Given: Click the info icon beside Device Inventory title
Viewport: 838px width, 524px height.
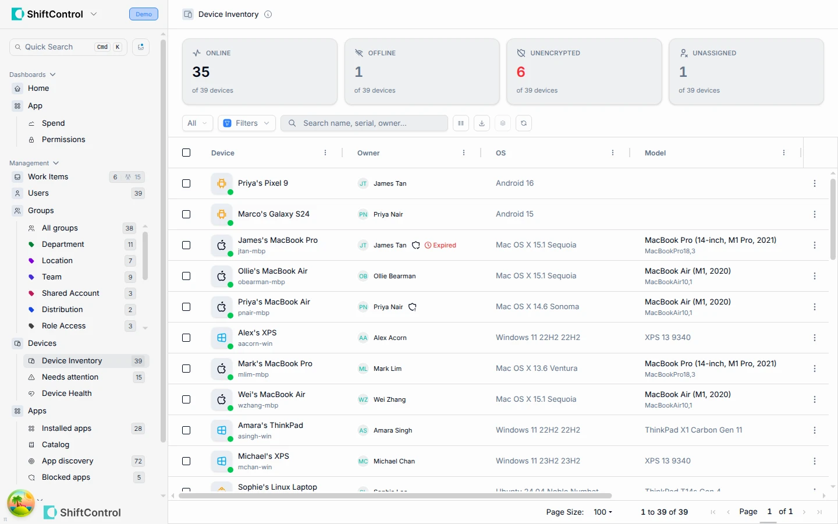Looking at the screenshot, I should tap(268, 15).
